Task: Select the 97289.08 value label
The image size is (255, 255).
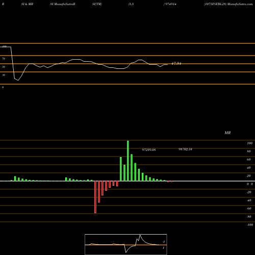Action: click(x=149, y=150)
